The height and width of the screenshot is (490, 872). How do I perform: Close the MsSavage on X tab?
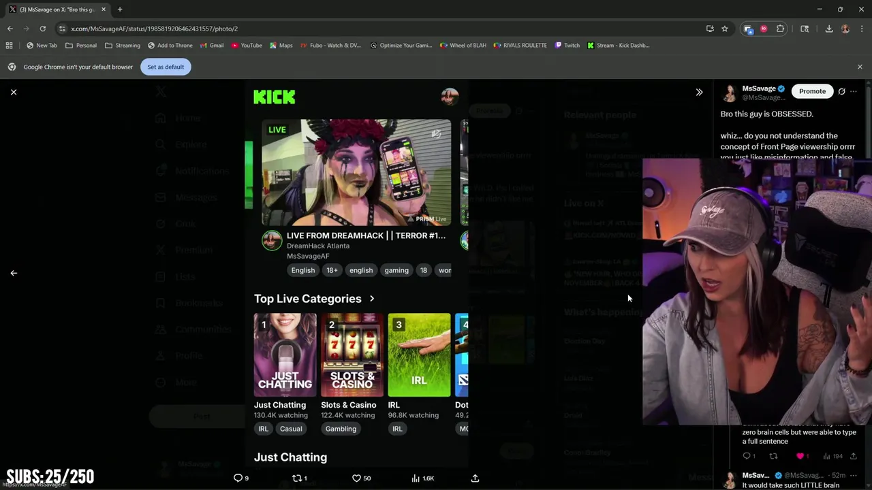point(104,10)
